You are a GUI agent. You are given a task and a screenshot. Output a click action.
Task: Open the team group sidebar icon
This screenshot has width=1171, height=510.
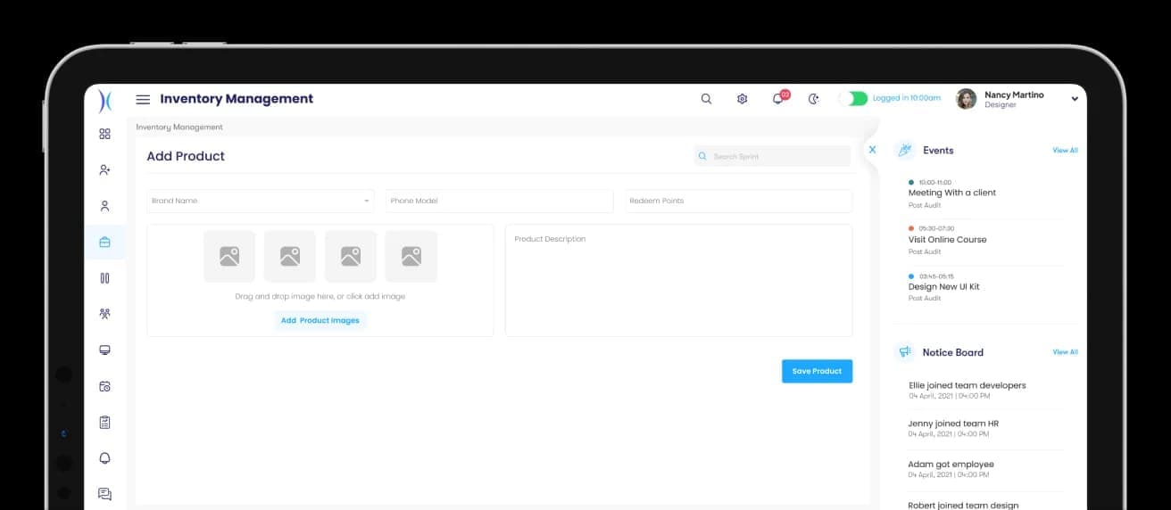[104, 314]
